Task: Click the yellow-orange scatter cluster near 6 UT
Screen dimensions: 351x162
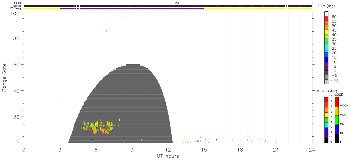Action: tap(99, 127)
